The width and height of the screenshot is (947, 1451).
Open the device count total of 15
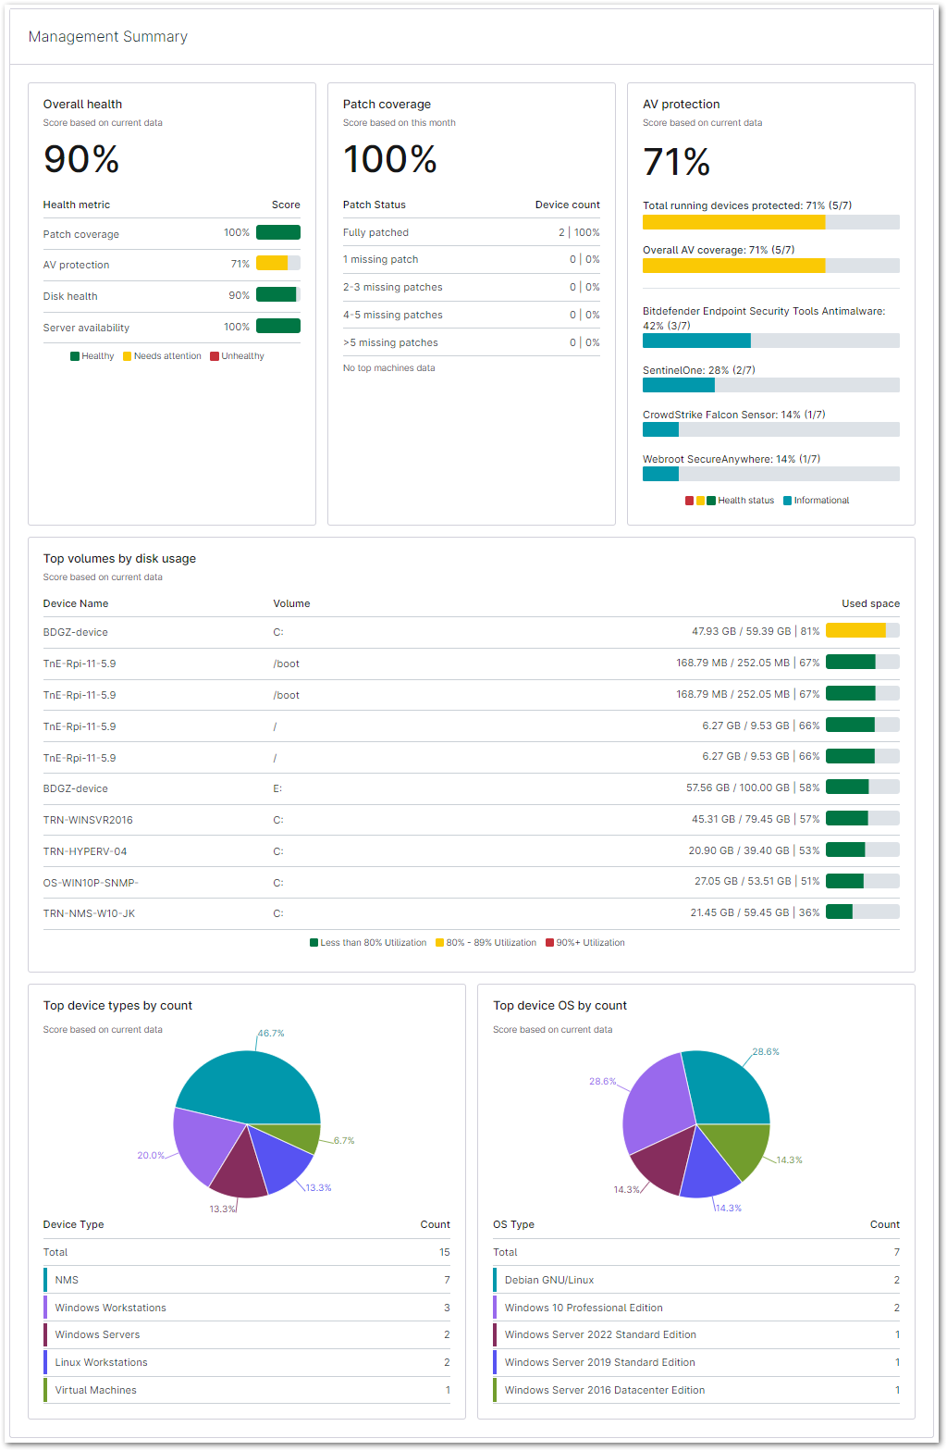pyautogui.click(x=444, y=1252)
